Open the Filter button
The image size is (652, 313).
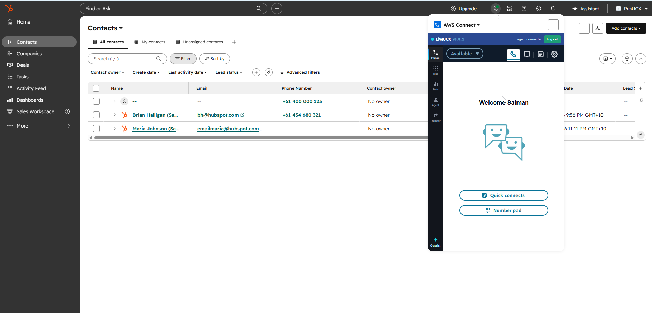coord(183,59)
